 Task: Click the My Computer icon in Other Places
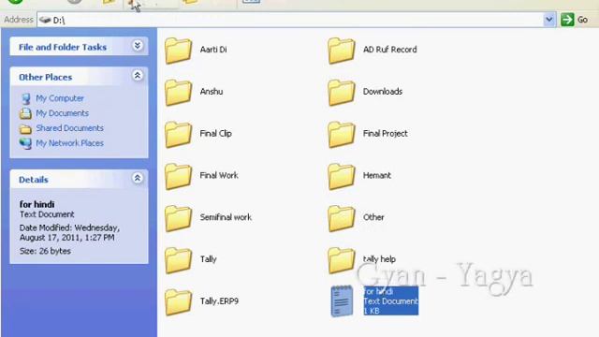(25, 98)
